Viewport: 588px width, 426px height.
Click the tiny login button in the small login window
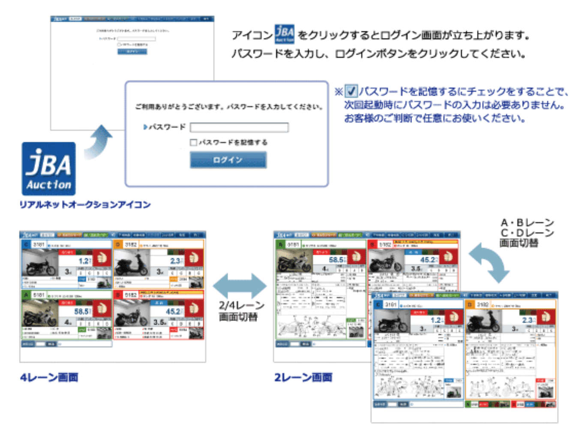pos(132,51)
